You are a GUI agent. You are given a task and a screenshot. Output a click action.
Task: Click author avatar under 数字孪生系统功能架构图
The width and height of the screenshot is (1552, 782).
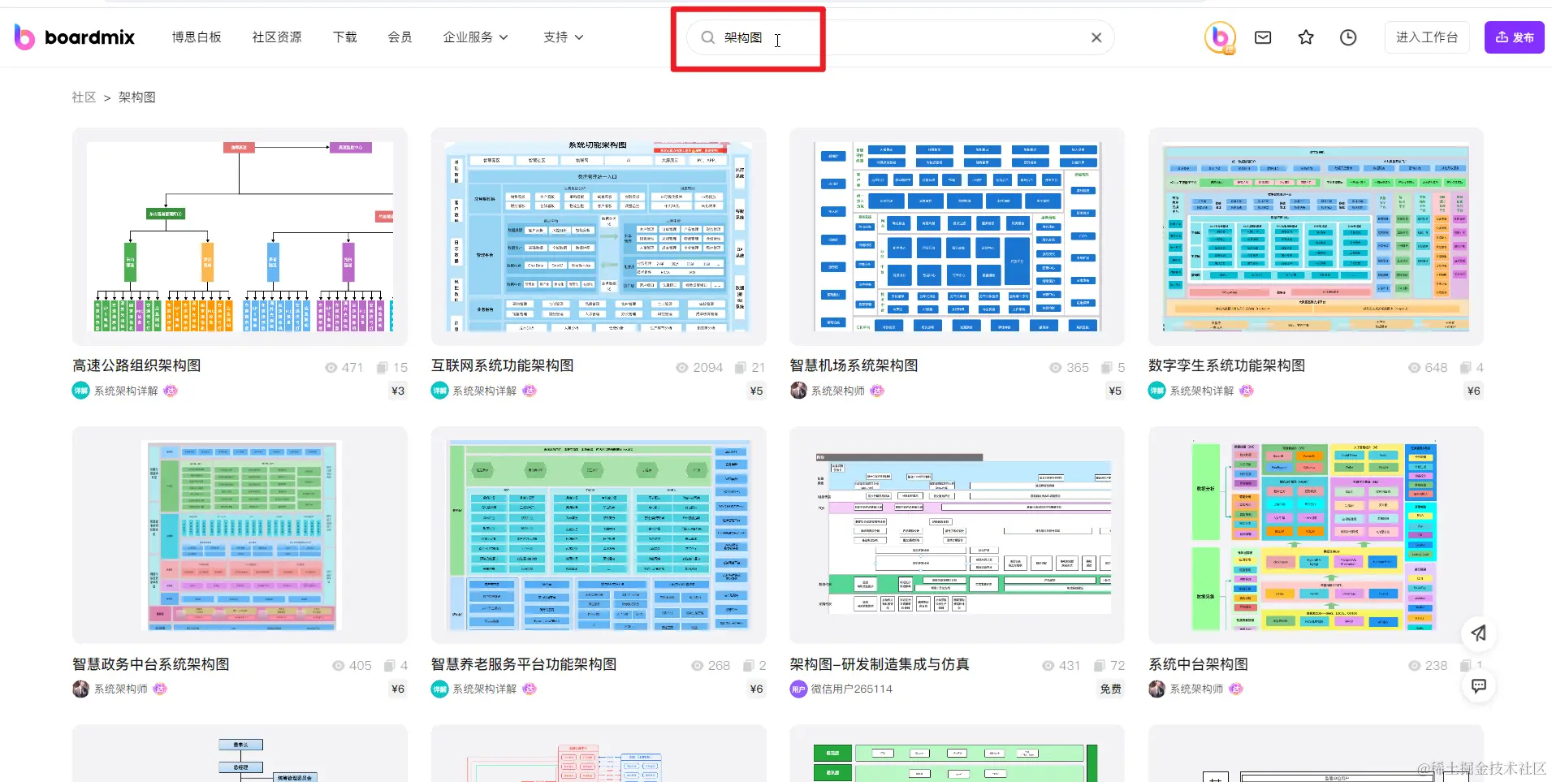tap(1156, 391)
